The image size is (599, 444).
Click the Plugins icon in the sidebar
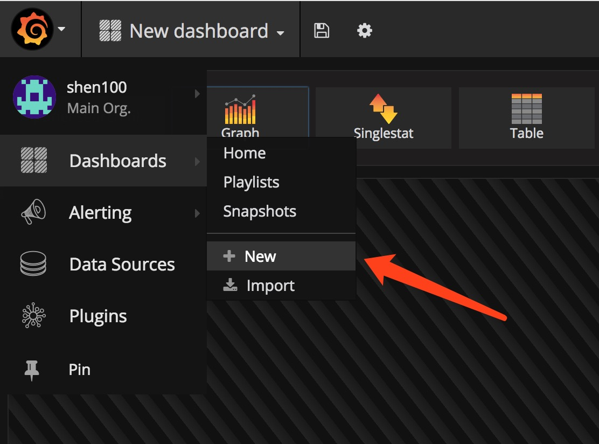(x=33, y=316)
